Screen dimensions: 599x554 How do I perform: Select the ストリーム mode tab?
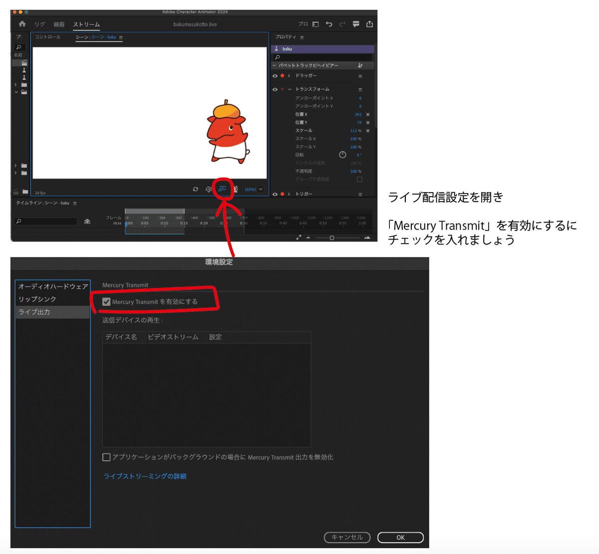(x=86, y=24)
